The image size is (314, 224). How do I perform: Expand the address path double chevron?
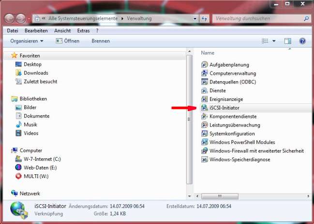(44, 18)
